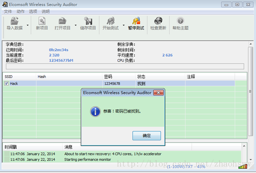256x173 pixels.
Task: Click the Hack SSID name
Action: click(14, 84)
